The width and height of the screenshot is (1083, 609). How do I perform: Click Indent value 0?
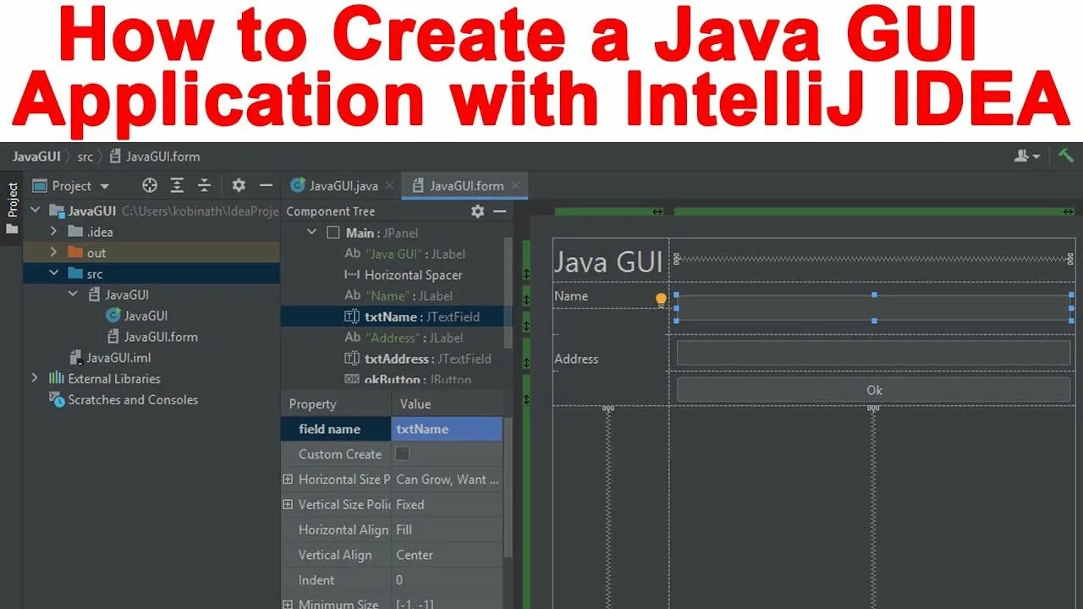point(399,580)
